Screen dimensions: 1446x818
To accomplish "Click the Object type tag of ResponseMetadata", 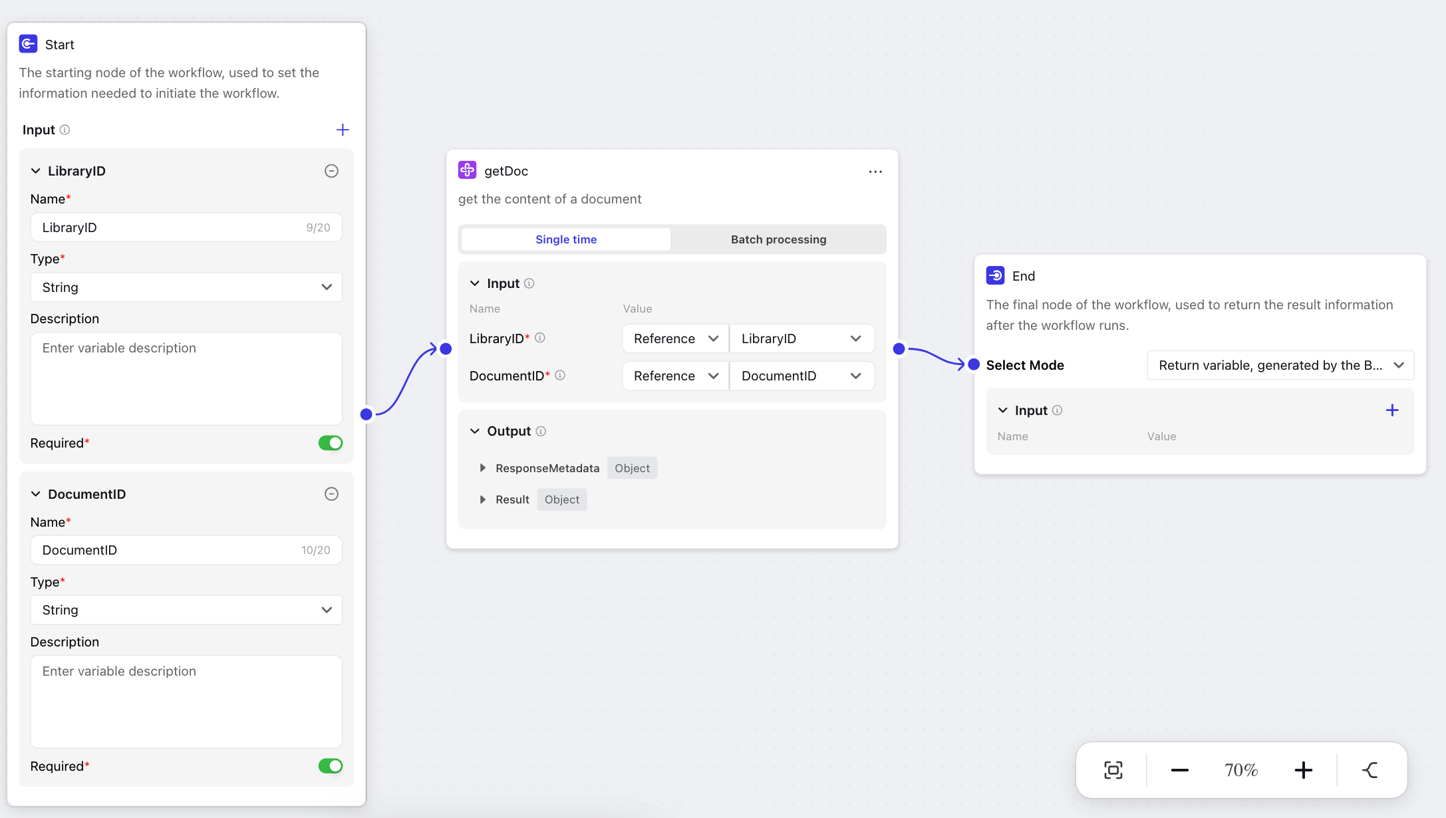I will (632, 468).
